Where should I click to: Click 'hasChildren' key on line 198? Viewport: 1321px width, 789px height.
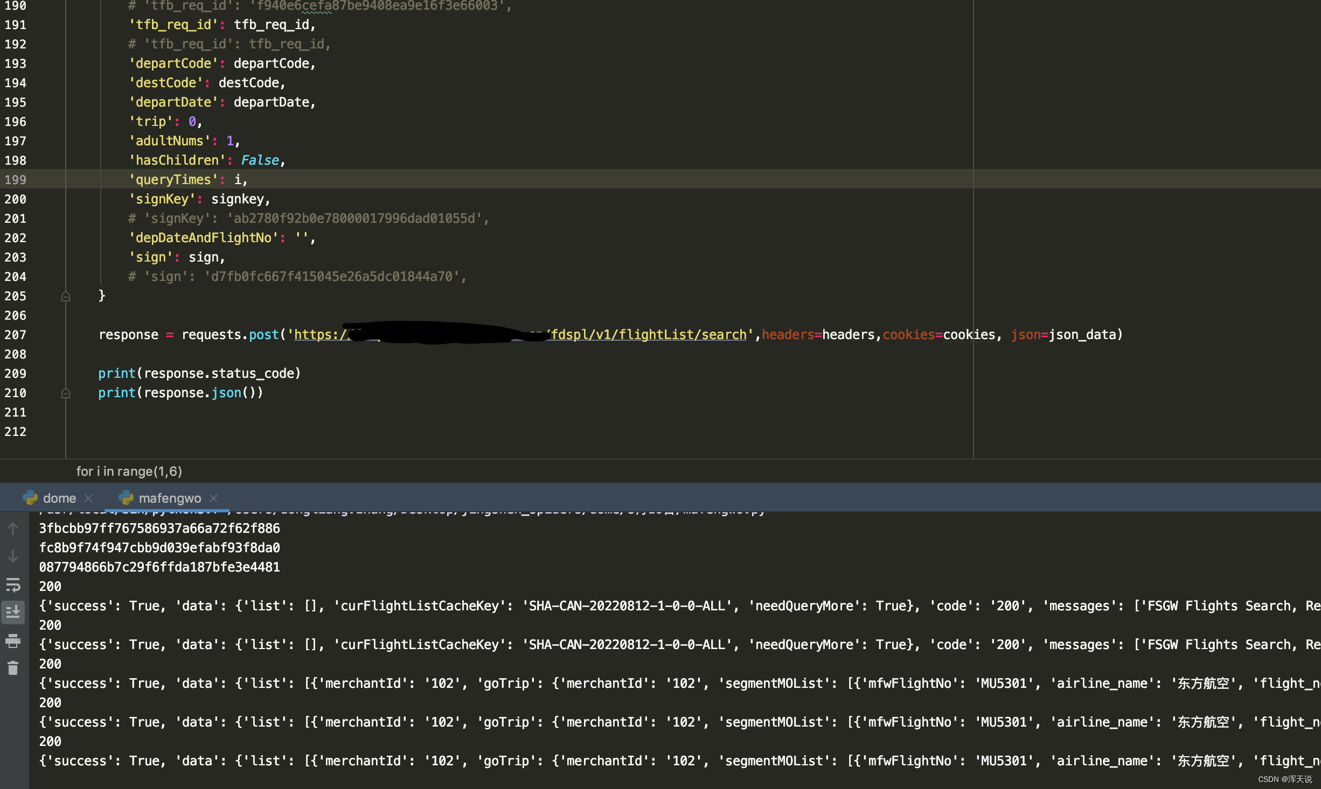pos(177,160)
